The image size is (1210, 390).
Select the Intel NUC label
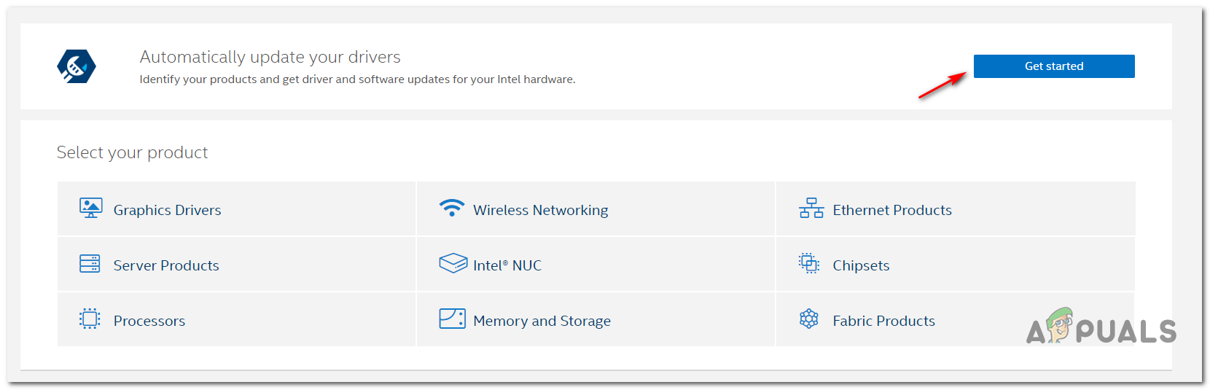point(507,265)
